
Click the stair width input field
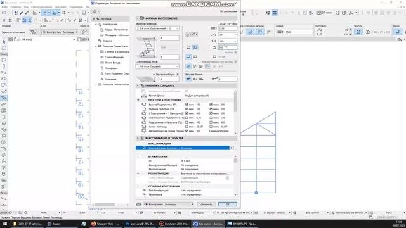227,28
